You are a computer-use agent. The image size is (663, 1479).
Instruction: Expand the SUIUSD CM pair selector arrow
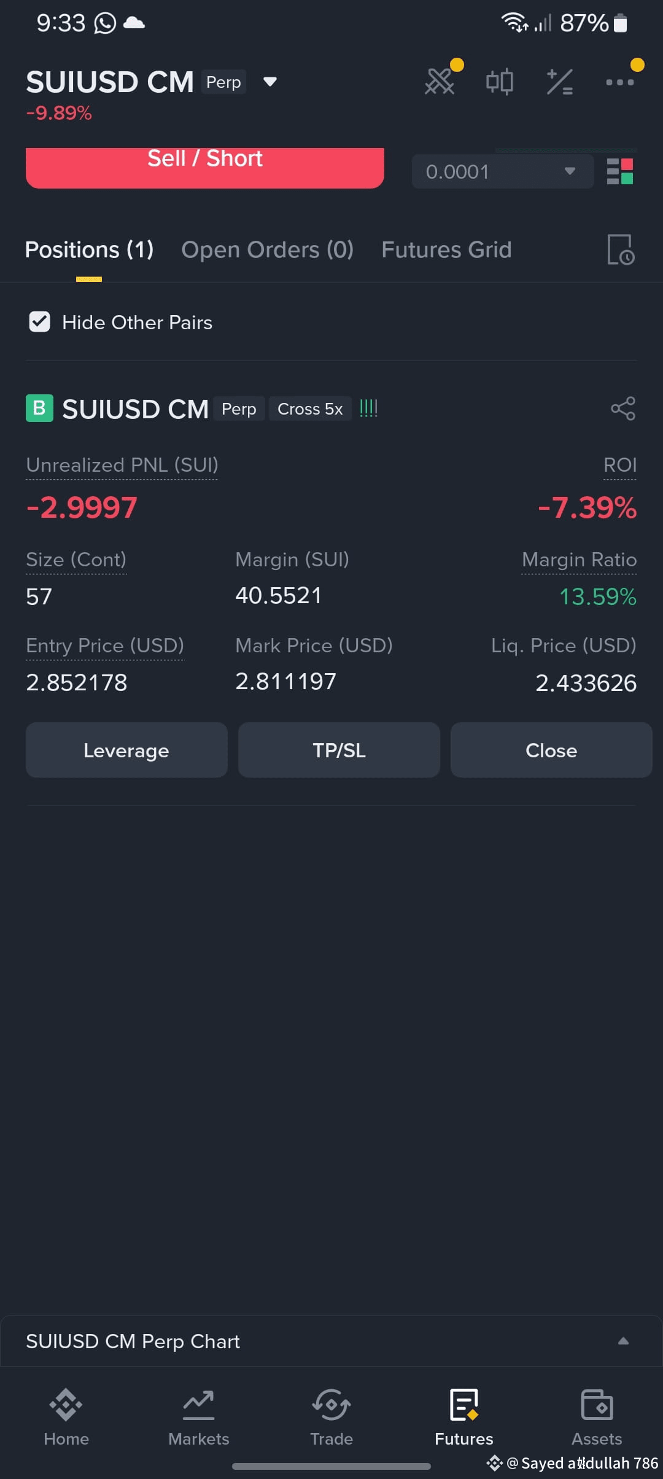[270, 82]
